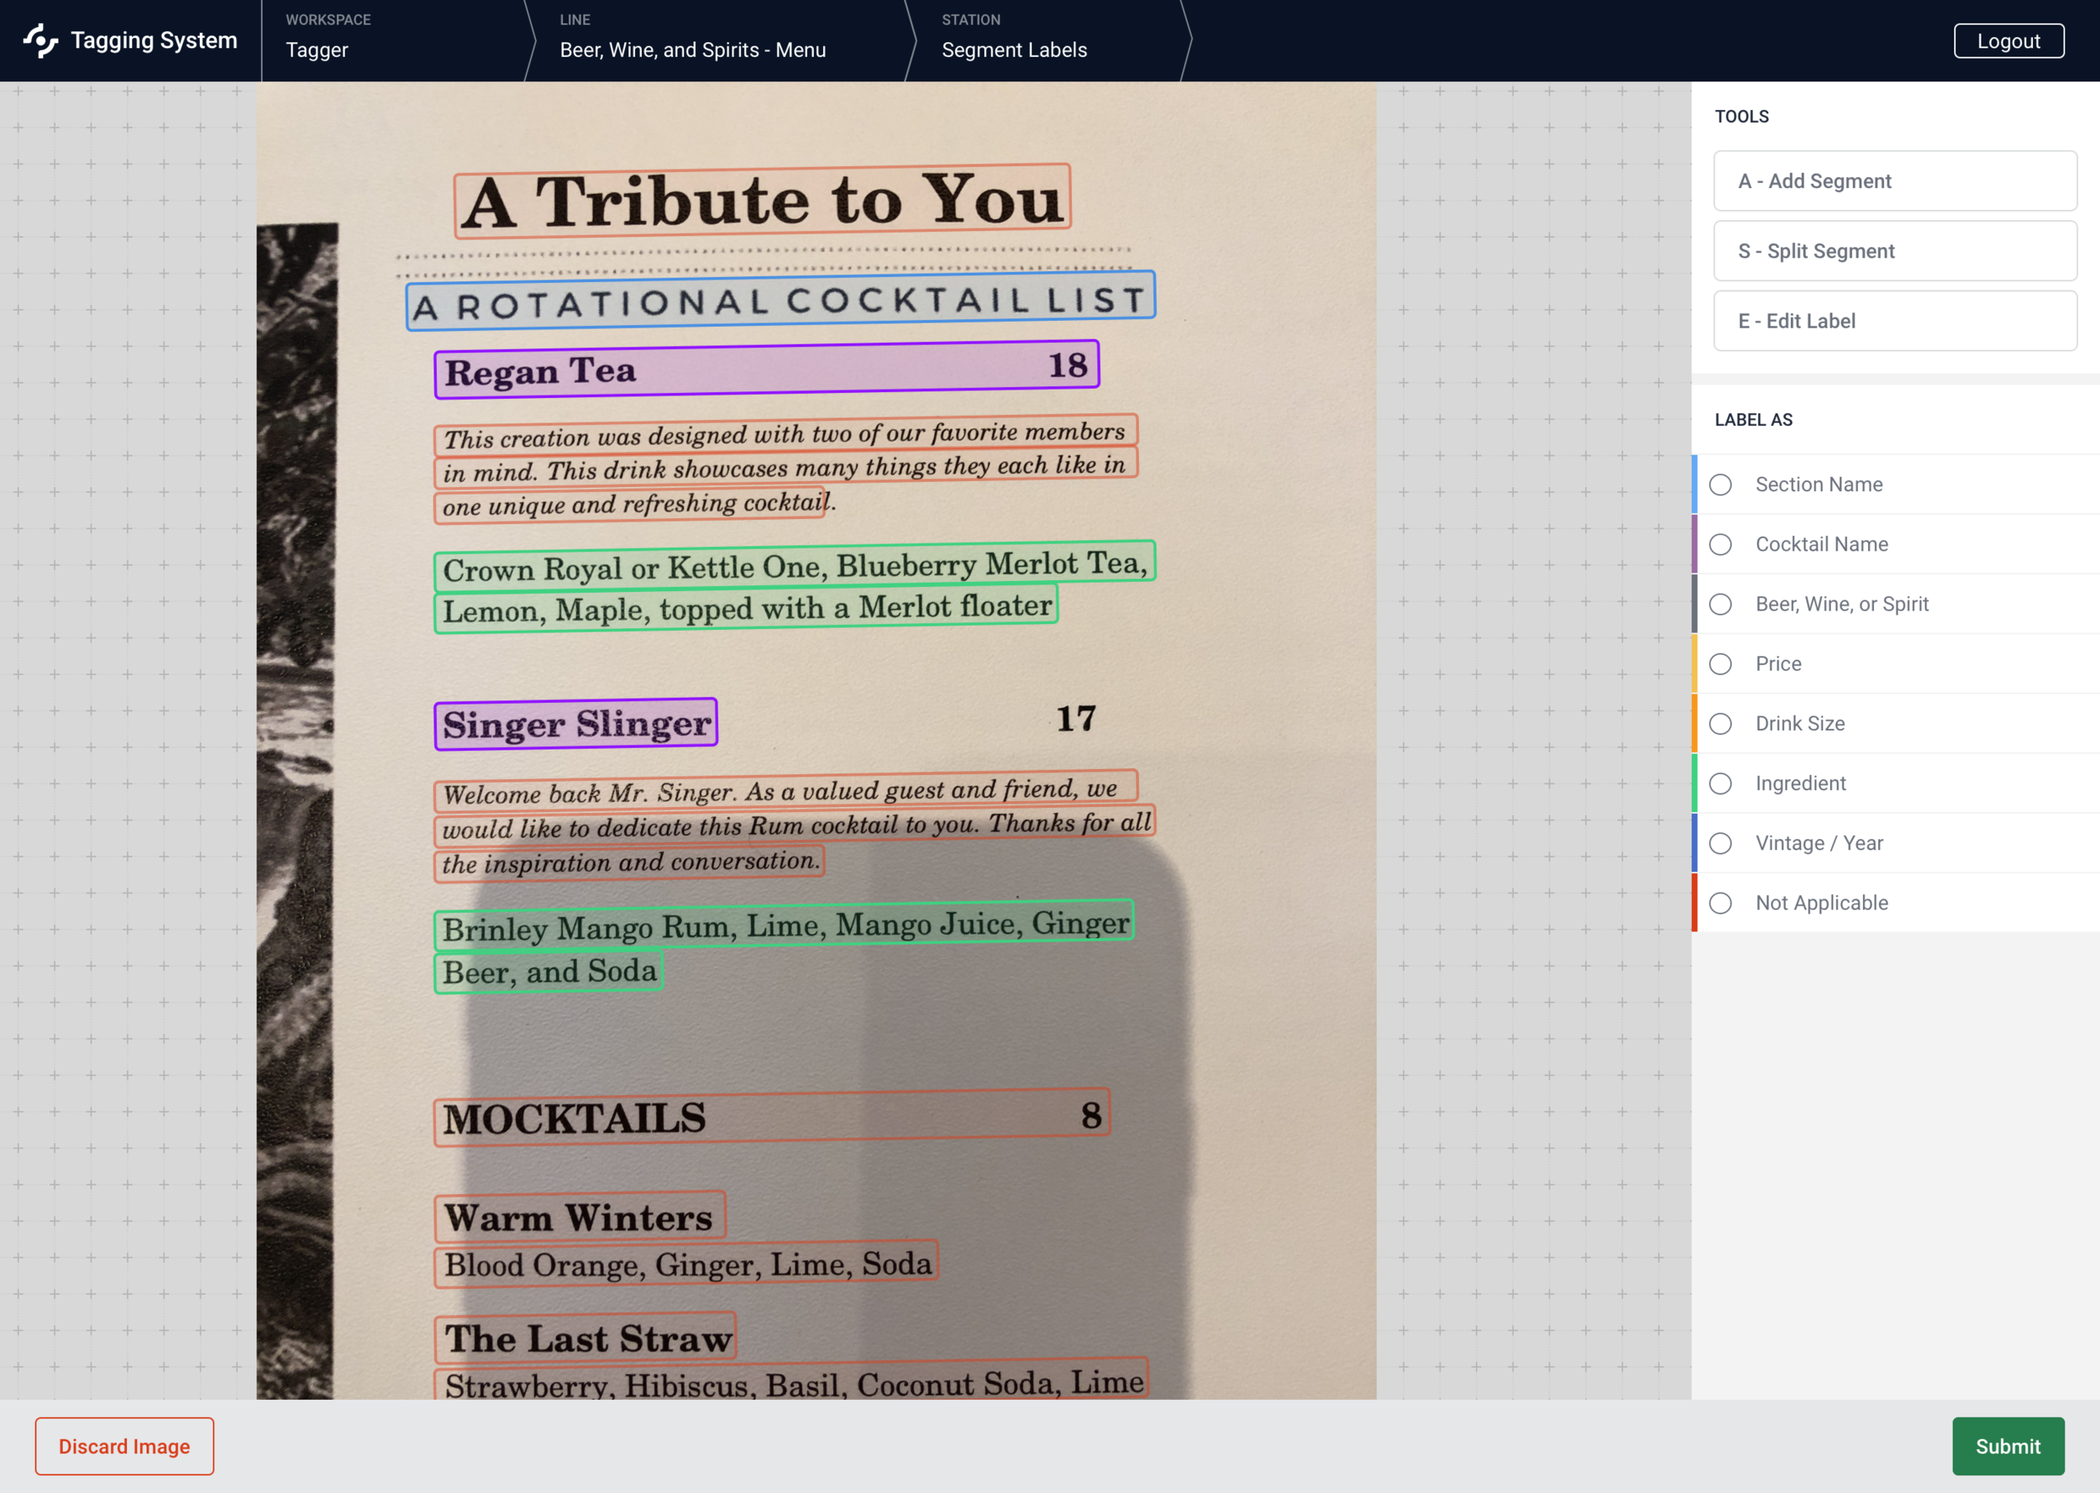2100x1493 pixels.
Task: Click the A Rotational Cocktail List segment
Action: (780, 301)
